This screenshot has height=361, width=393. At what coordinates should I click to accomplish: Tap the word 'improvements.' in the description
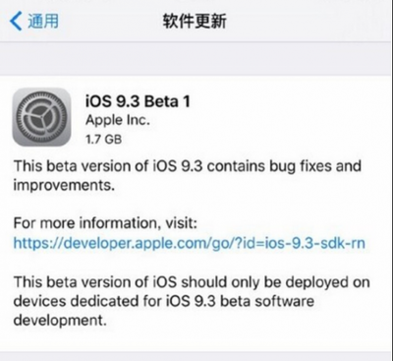tap(64, 186)
